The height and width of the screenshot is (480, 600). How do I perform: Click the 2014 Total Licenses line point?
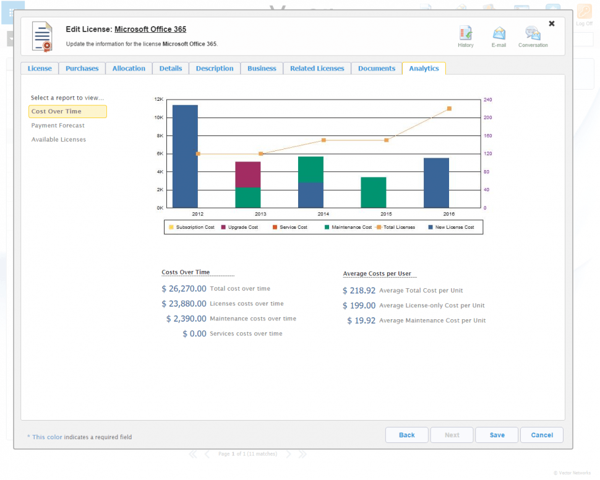point(324,140)
